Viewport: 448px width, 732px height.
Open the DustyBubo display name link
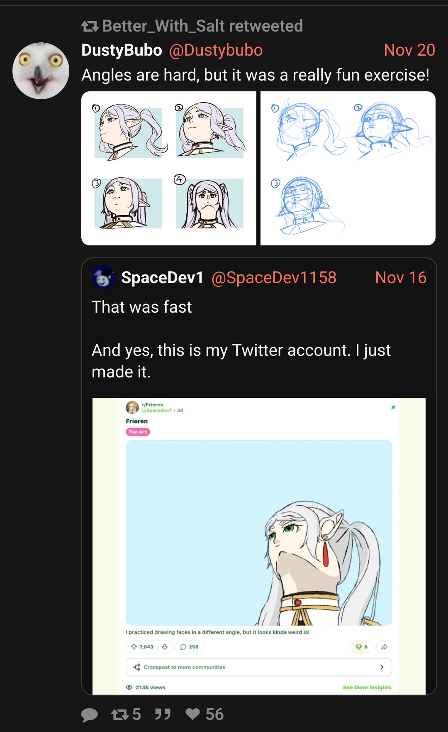click(122, 50)
